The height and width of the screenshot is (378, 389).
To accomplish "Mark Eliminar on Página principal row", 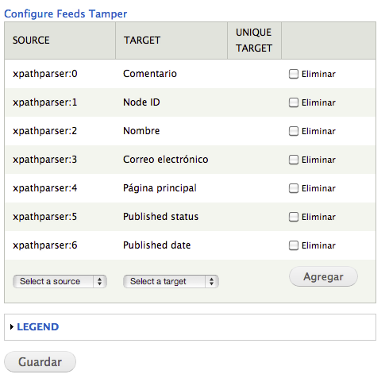I will 294,188.
